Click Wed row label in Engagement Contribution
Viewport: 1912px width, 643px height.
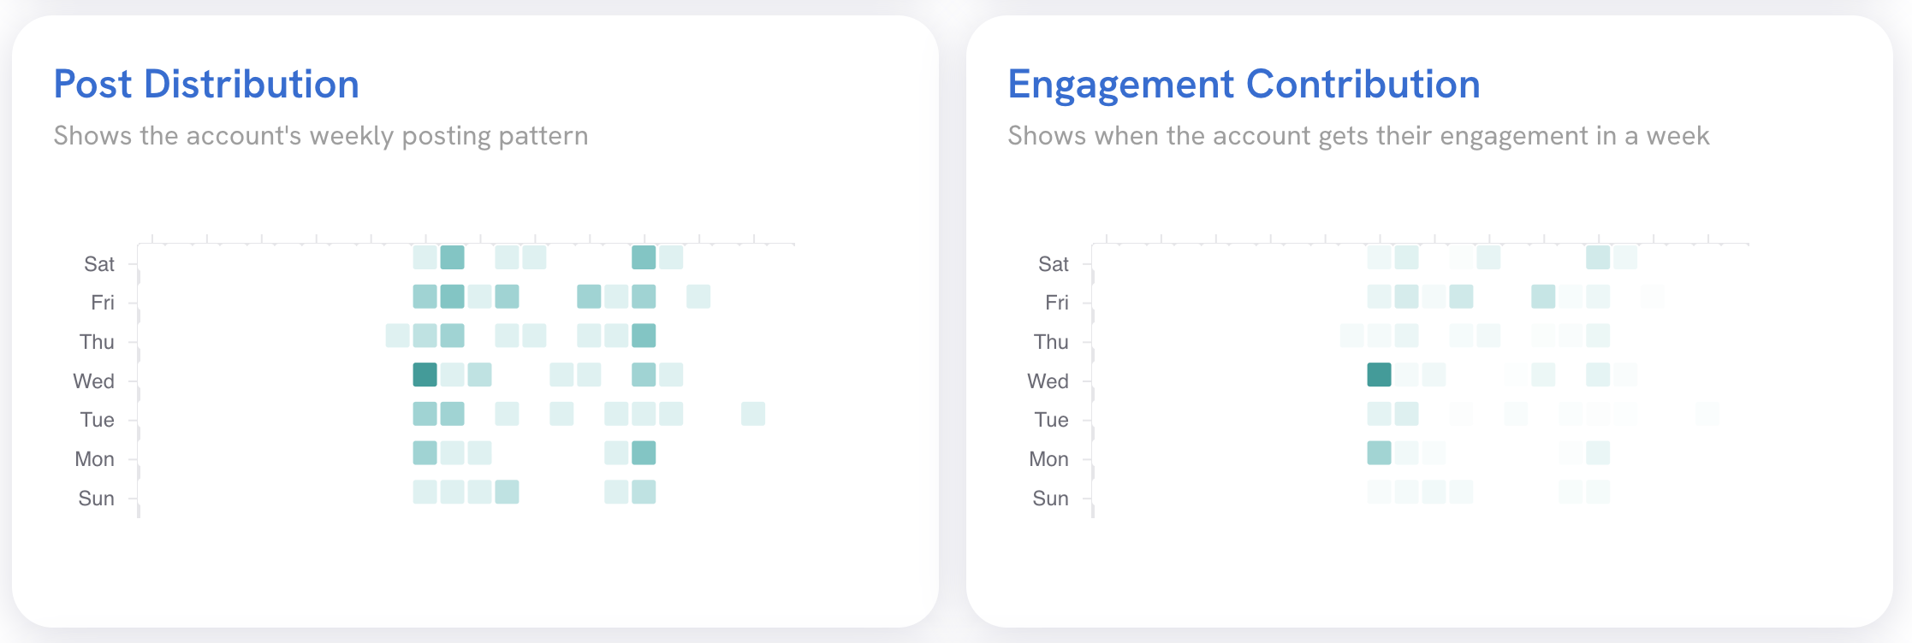pos(1048,381)
